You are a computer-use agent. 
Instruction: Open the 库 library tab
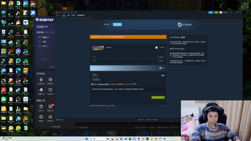click(69, 15)
